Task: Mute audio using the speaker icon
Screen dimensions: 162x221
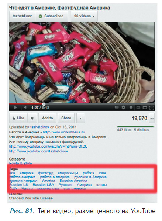Action: [25, 108]
